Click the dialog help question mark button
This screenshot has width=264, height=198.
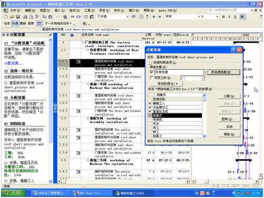click(233, 50)
